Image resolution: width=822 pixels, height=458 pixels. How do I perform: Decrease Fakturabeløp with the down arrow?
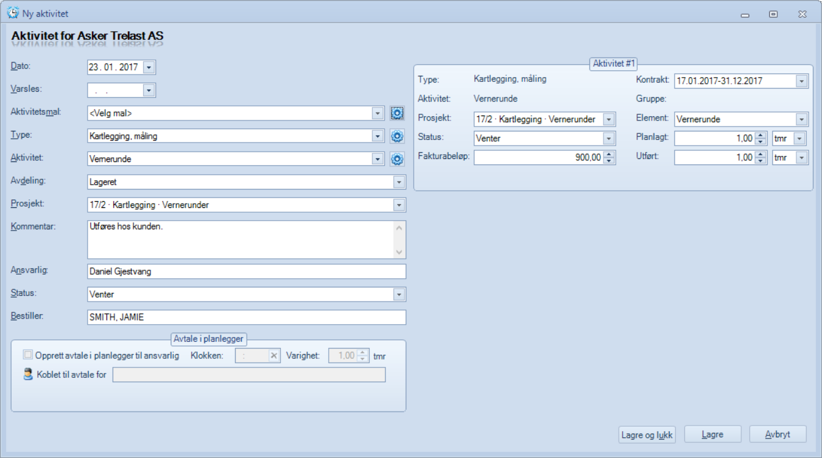tap(609, 161)
